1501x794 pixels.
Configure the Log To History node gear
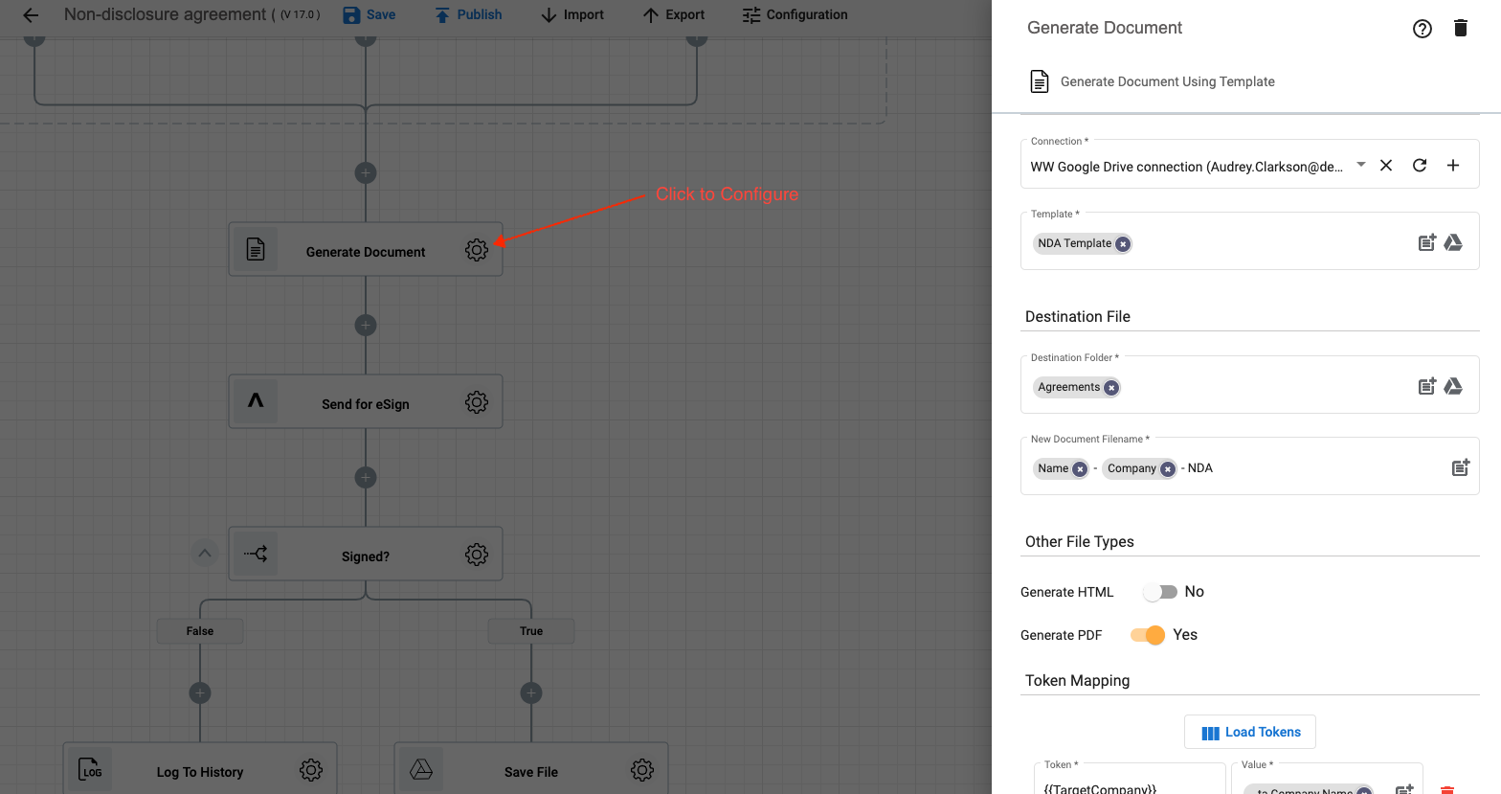(311, 770)
